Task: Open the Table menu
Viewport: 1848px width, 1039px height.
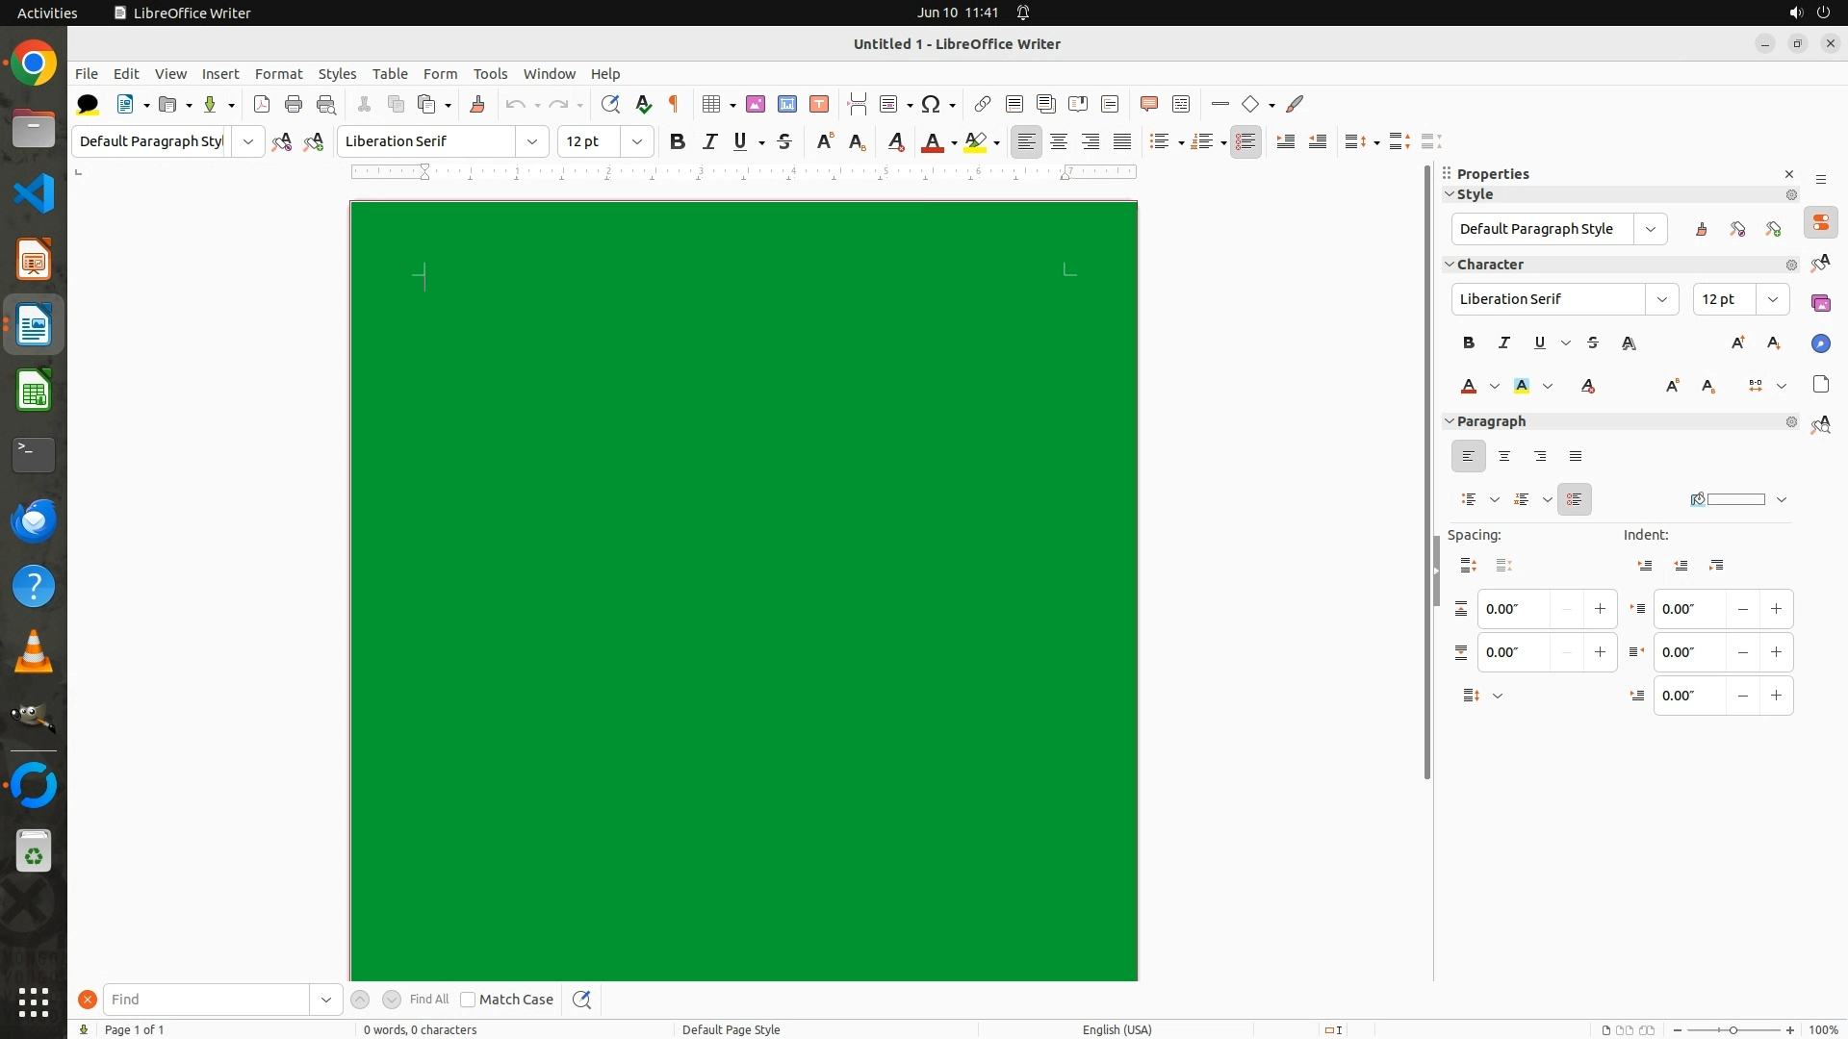Action: tap(390, 74)
